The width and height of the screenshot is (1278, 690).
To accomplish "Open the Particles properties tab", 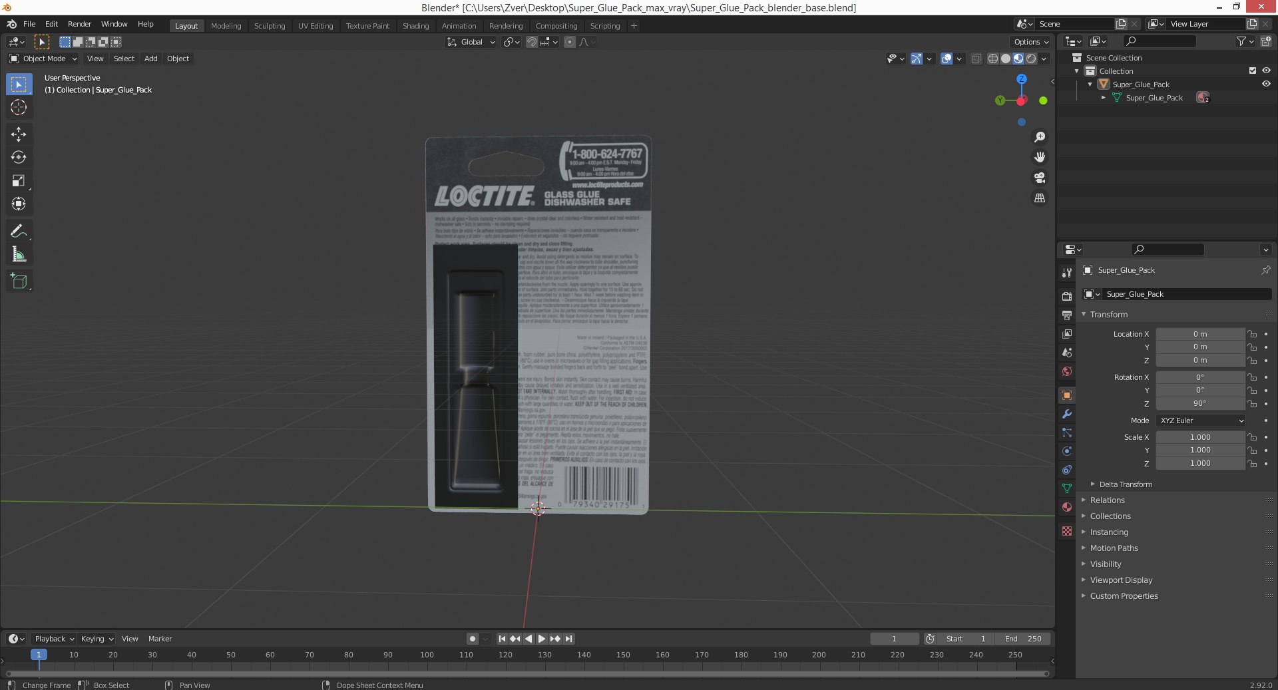I will point(1067,432).
